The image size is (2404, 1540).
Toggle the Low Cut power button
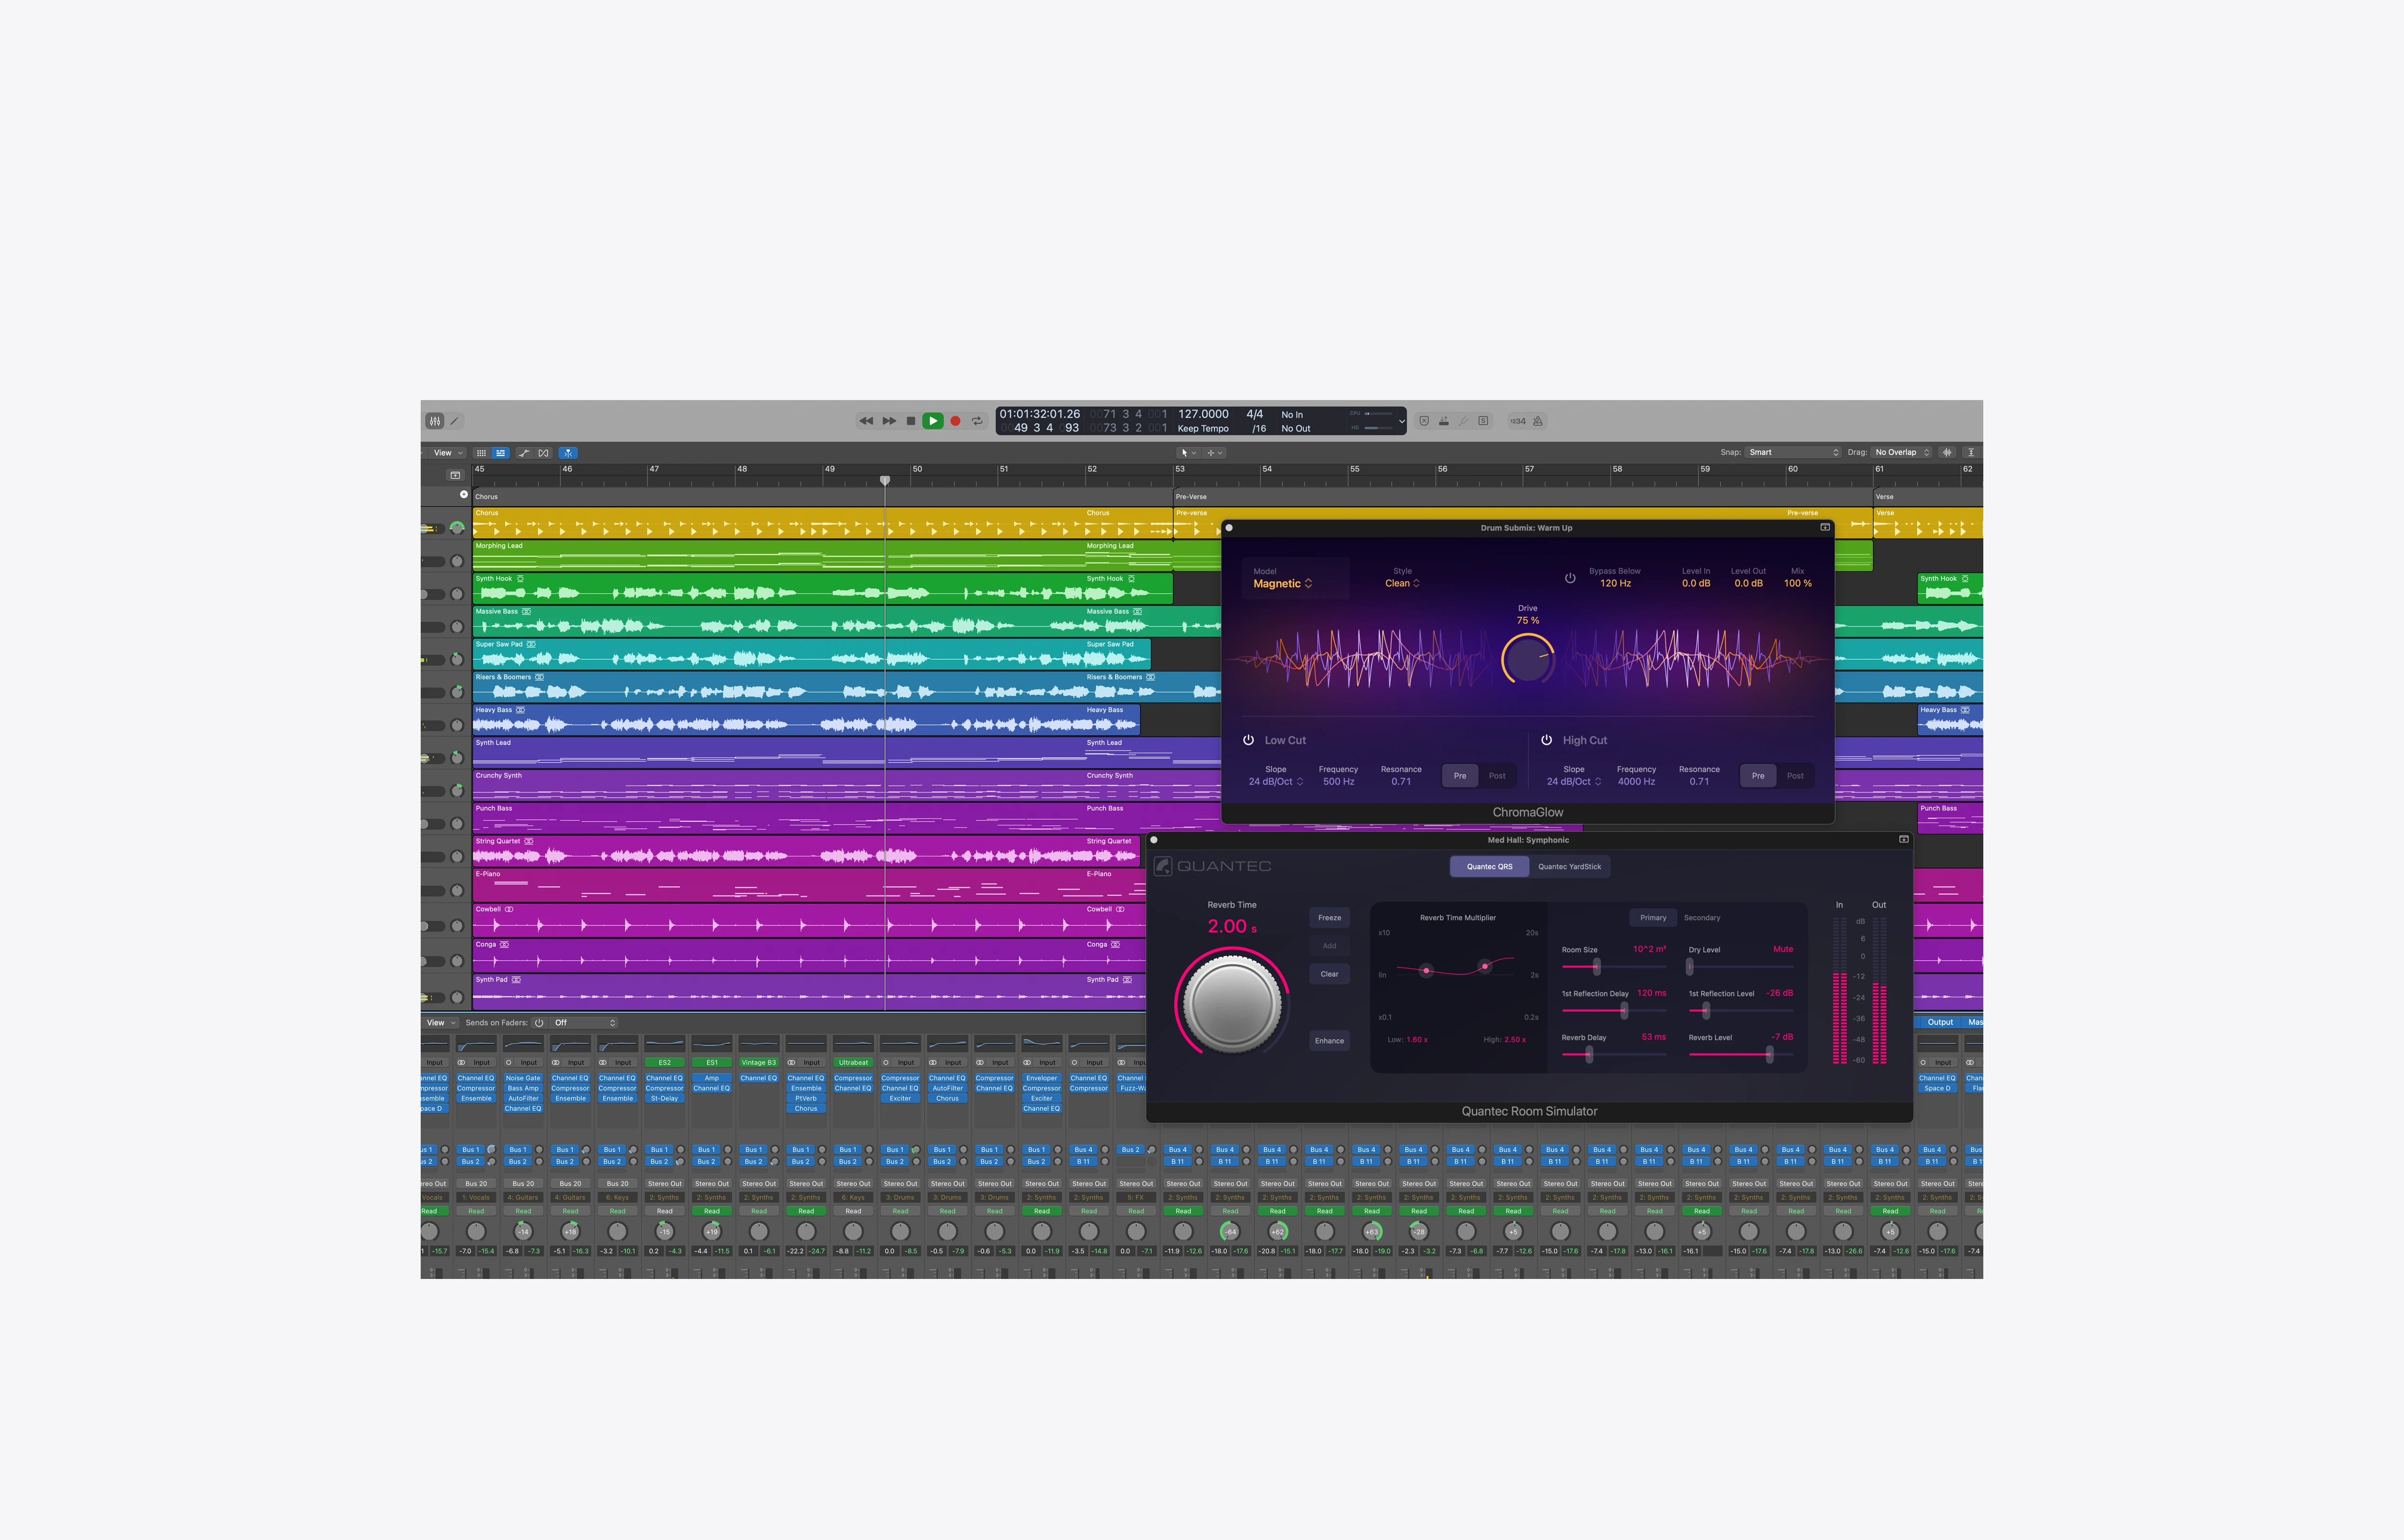coord(1248,740)
